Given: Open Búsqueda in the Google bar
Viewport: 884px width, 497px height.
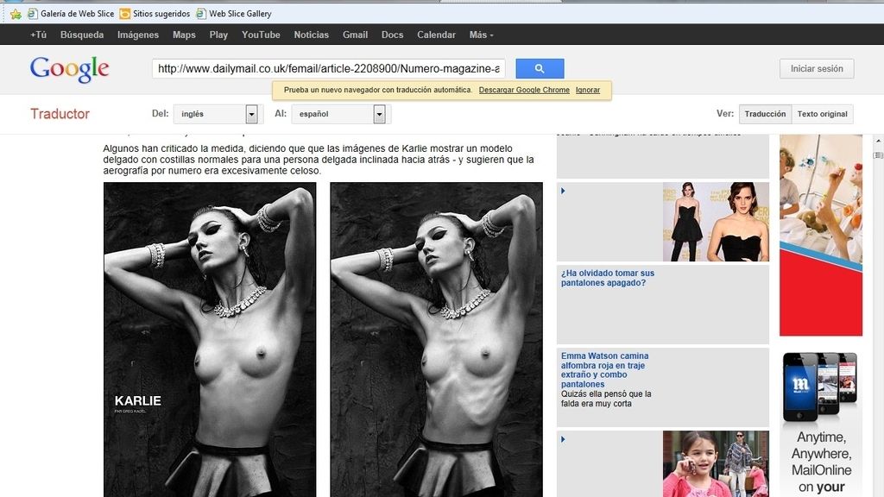Looking at the screenshot, I should click(82, 35).
